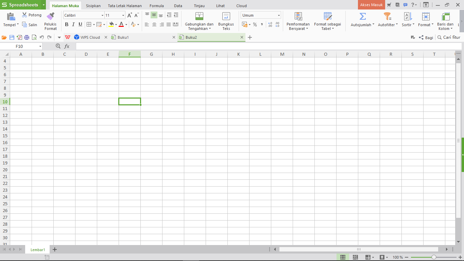Apply comma thousands separator style
Viewport: 464px width, 261px height.
tap(262, 24)
